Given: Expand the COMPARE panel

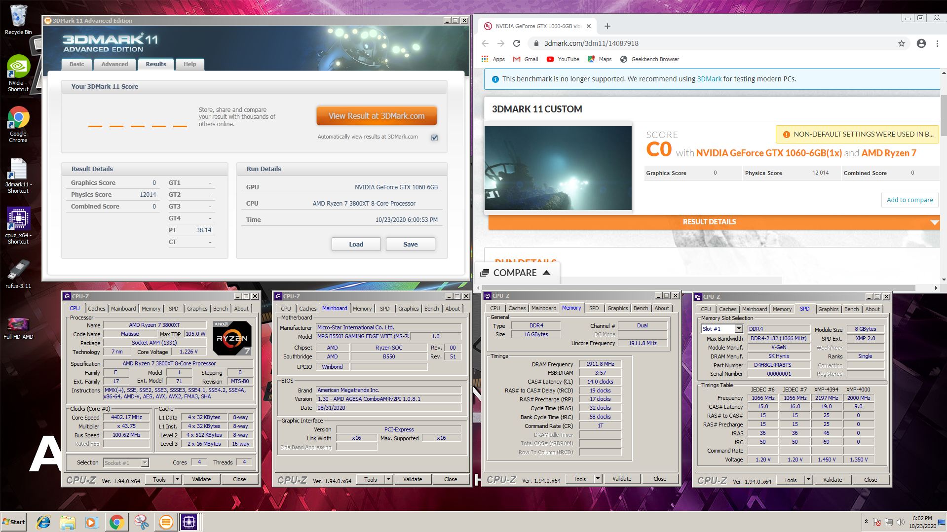Looking at the screenshot, I should click(x=516, y=273).
